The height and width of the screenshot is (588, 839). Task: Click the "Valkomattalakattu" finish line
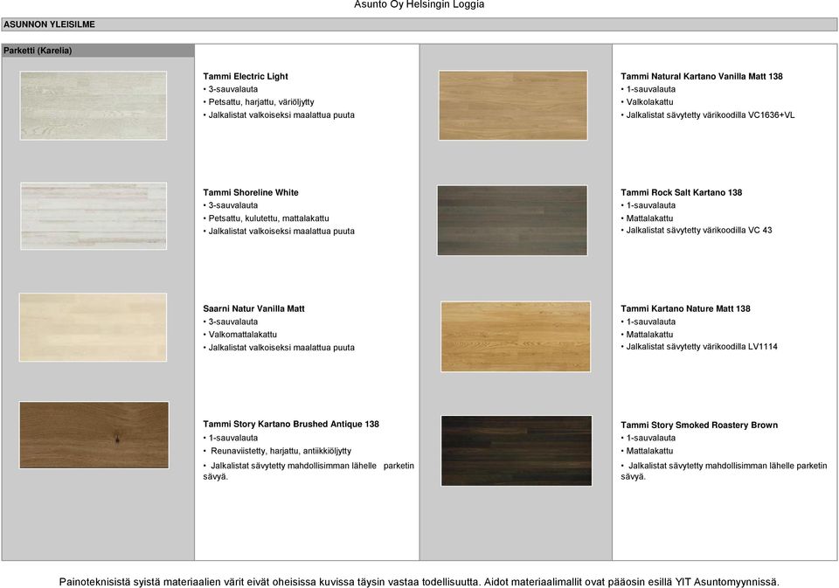(x=239, y=335)
